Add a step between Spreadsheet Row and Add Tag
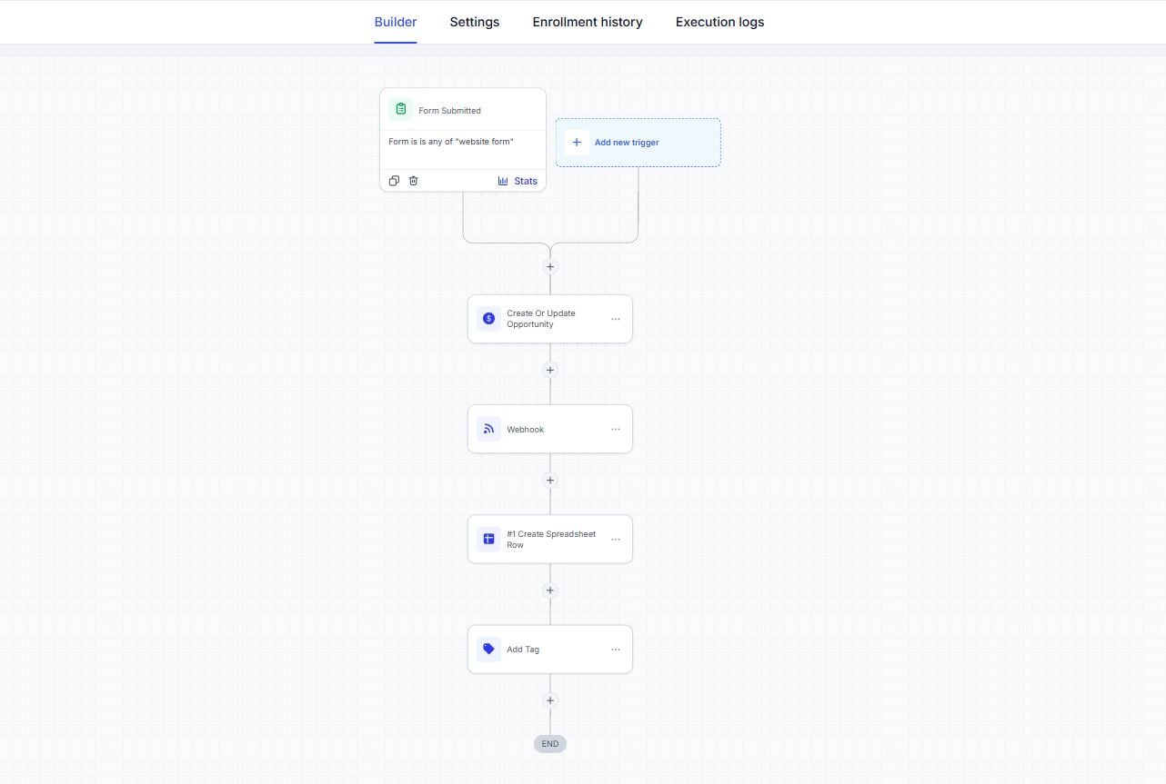This screenshot has width=1166, height=784. (550, 590)
